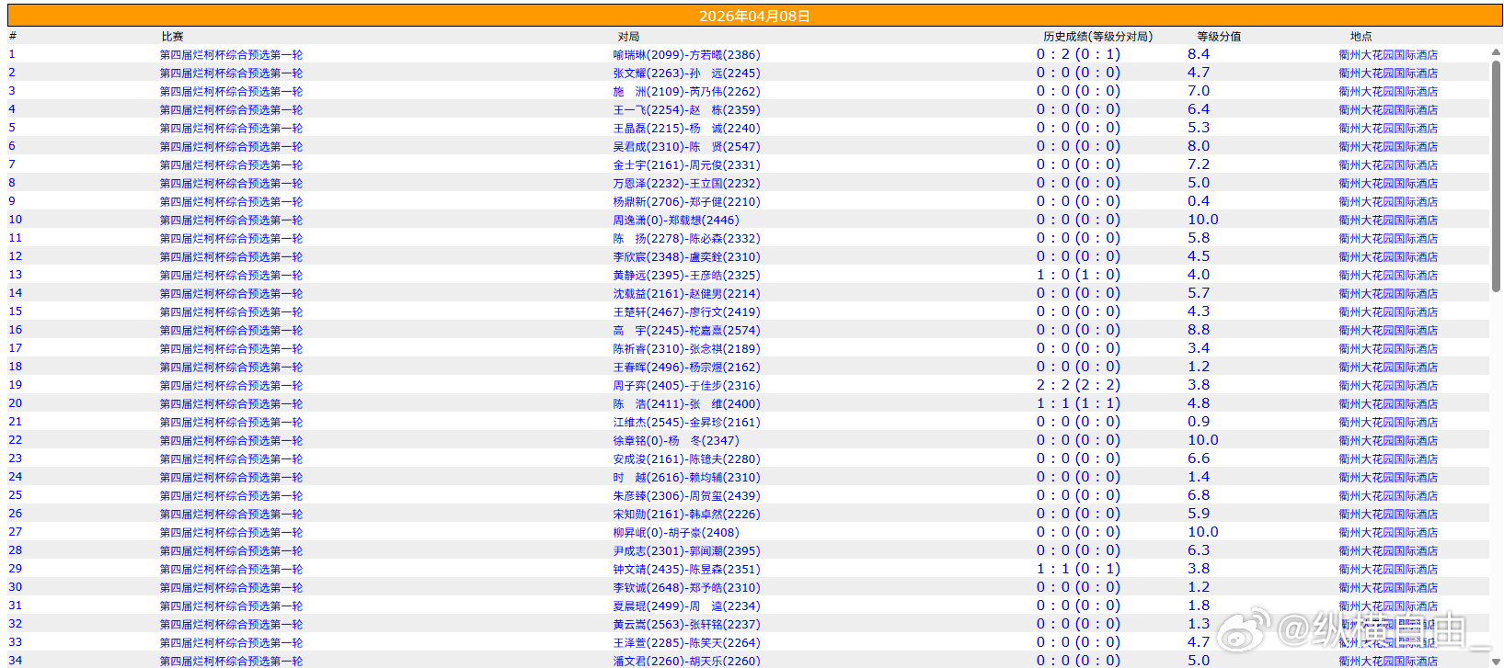Select the game 万恩泽(2232)-王立国(2232)
This screenshot has width=1504, height=668.
pyautogui.click(x=686, y=184)
